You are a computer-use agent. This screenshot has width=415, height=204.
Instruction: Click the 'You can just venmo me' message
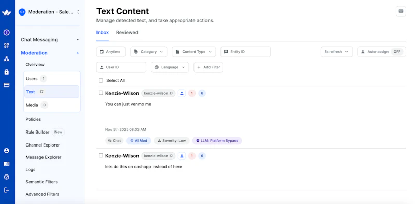[128, 104]
